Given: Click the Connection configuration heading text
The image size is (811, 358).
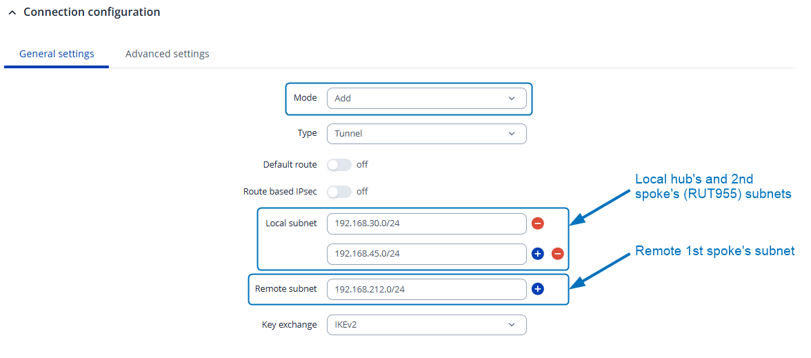Looking at the screenshot, I should tap(92, 12).
